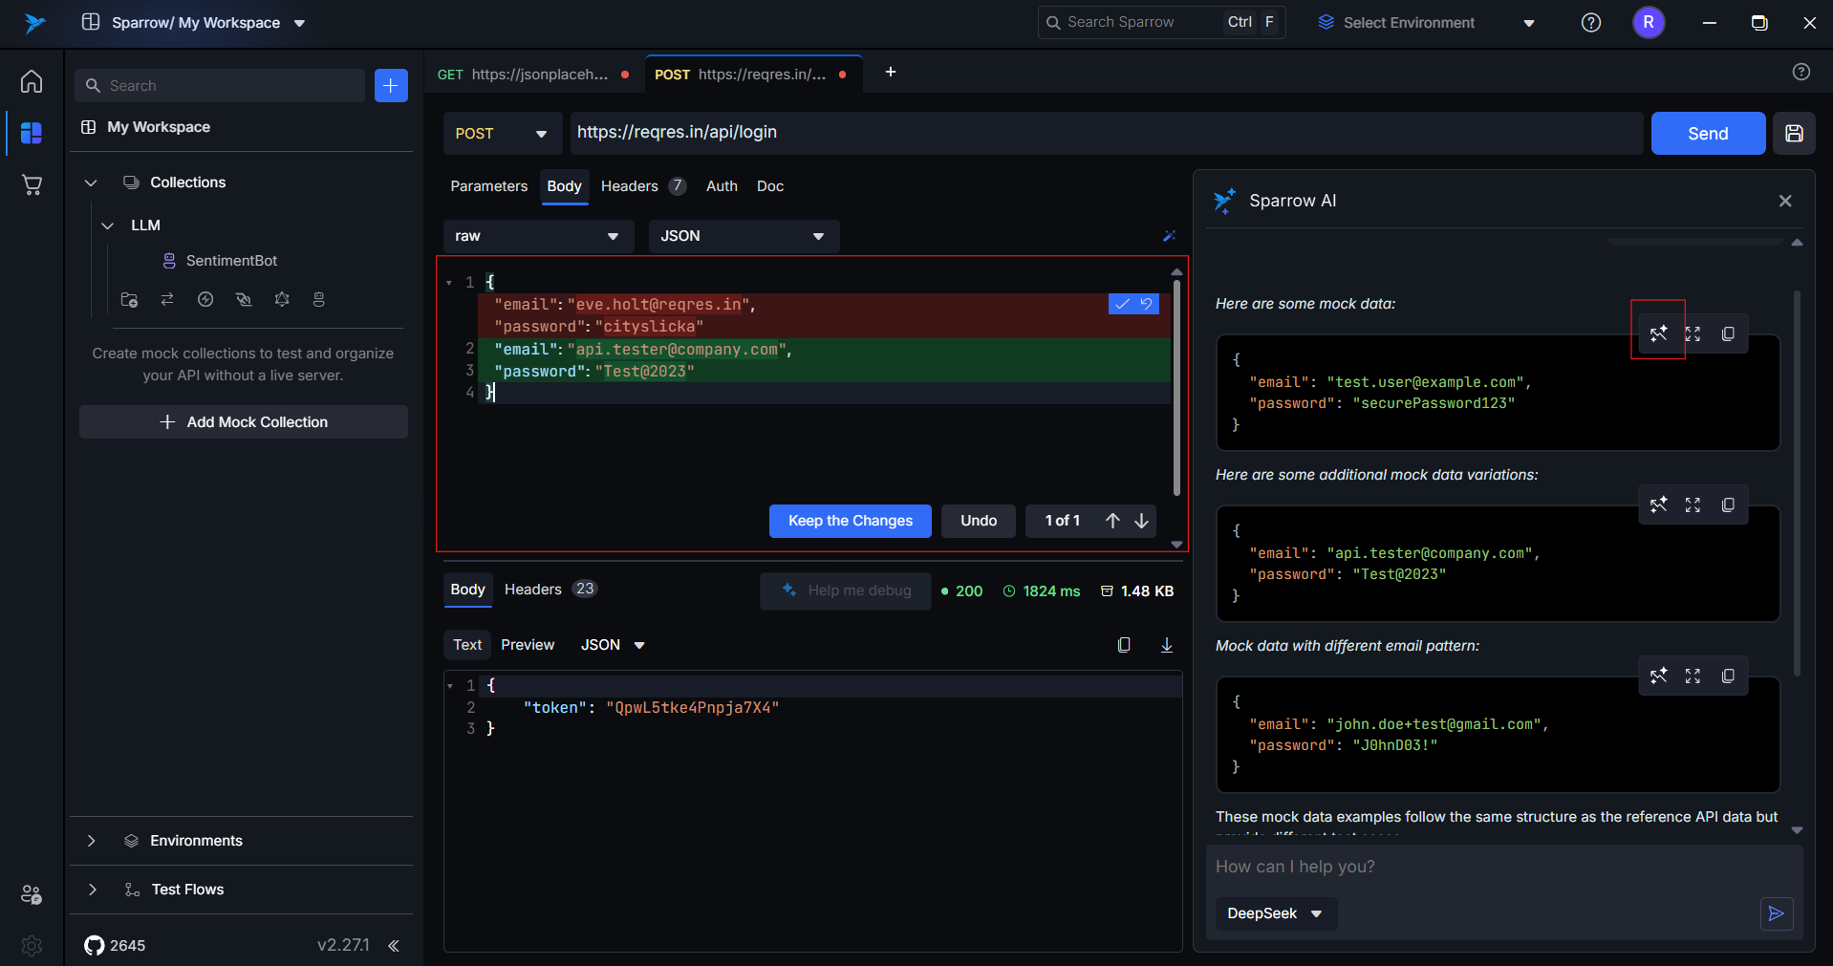
Task: Expand the Test Flows section
Action: click(92, 890)
